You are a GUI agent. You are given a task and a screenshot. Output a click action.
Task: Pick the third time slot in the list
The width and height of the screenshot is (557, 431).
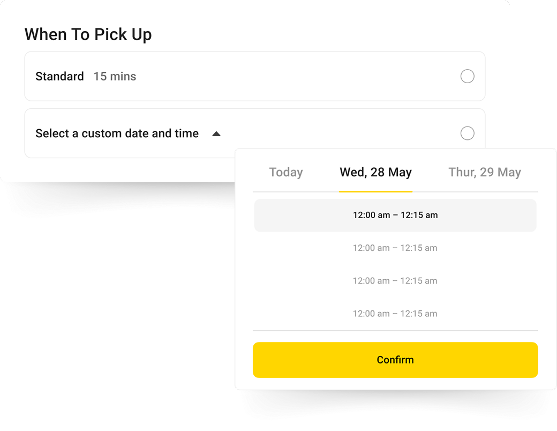tap(395, 281)
